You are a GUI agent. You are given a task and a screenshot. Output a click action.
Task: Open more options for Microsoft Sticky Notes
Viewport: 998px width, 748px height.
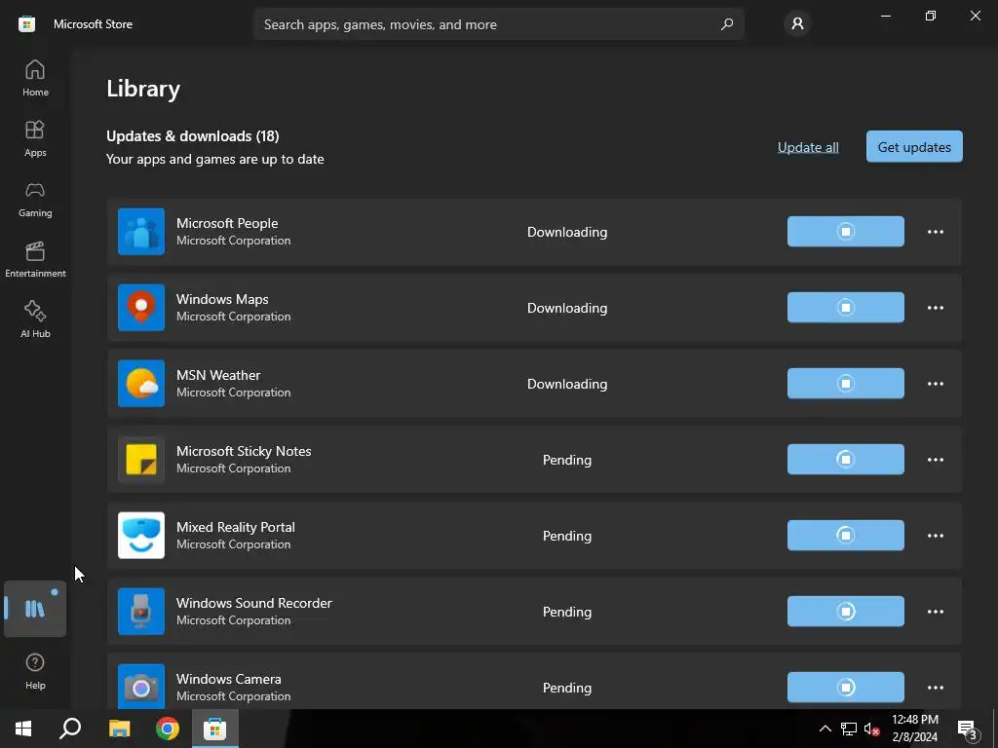[x=935, y=460]
